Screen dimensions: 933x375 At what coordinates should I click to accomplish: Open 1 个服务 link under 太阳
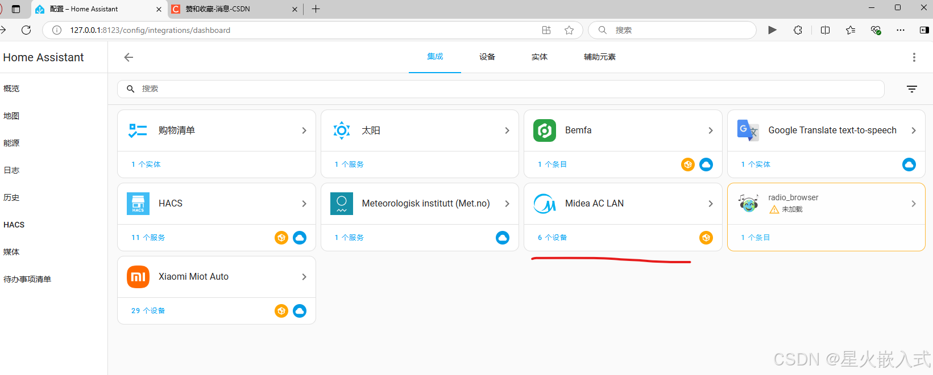tap(349, 165)
